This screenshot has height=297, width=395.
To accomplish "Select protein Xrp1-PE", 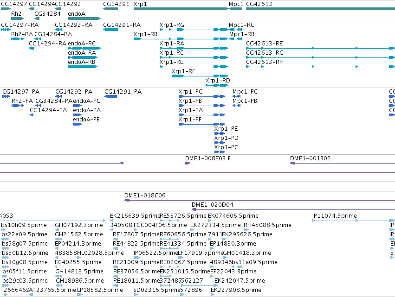I will coord(226,129).
